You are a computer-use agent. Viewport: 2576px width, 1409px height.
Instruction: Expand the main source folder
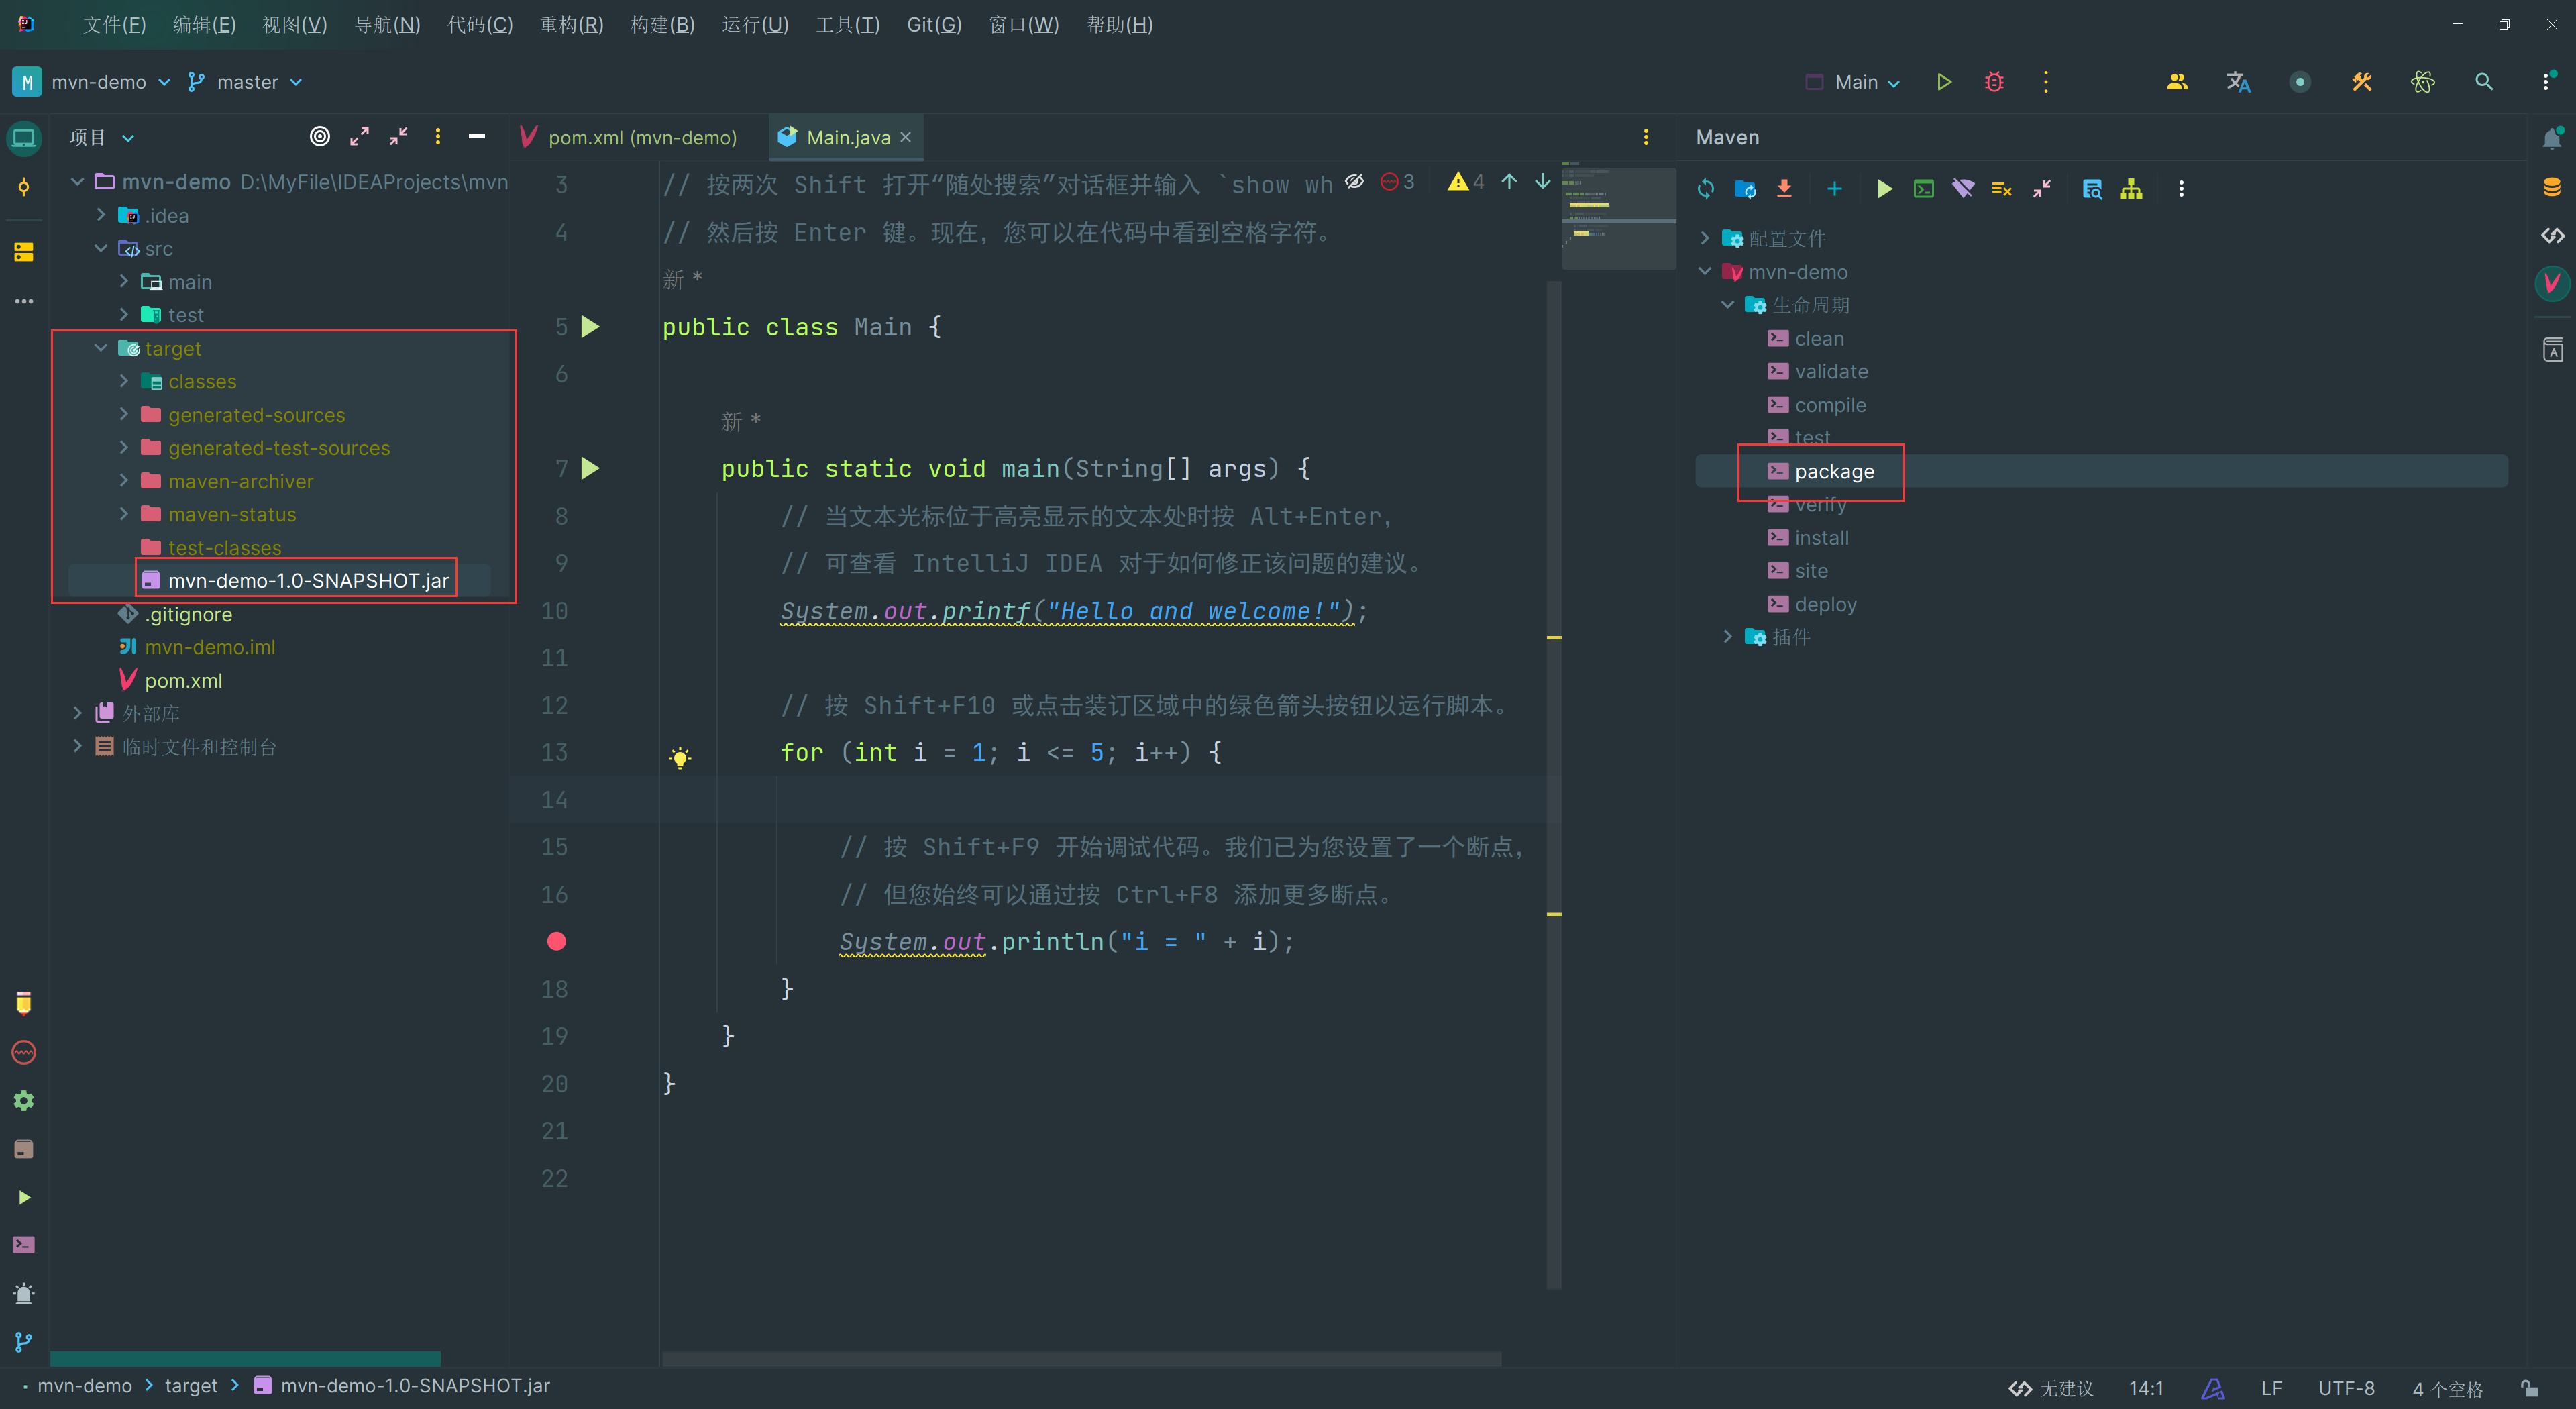tap(124, 282)
